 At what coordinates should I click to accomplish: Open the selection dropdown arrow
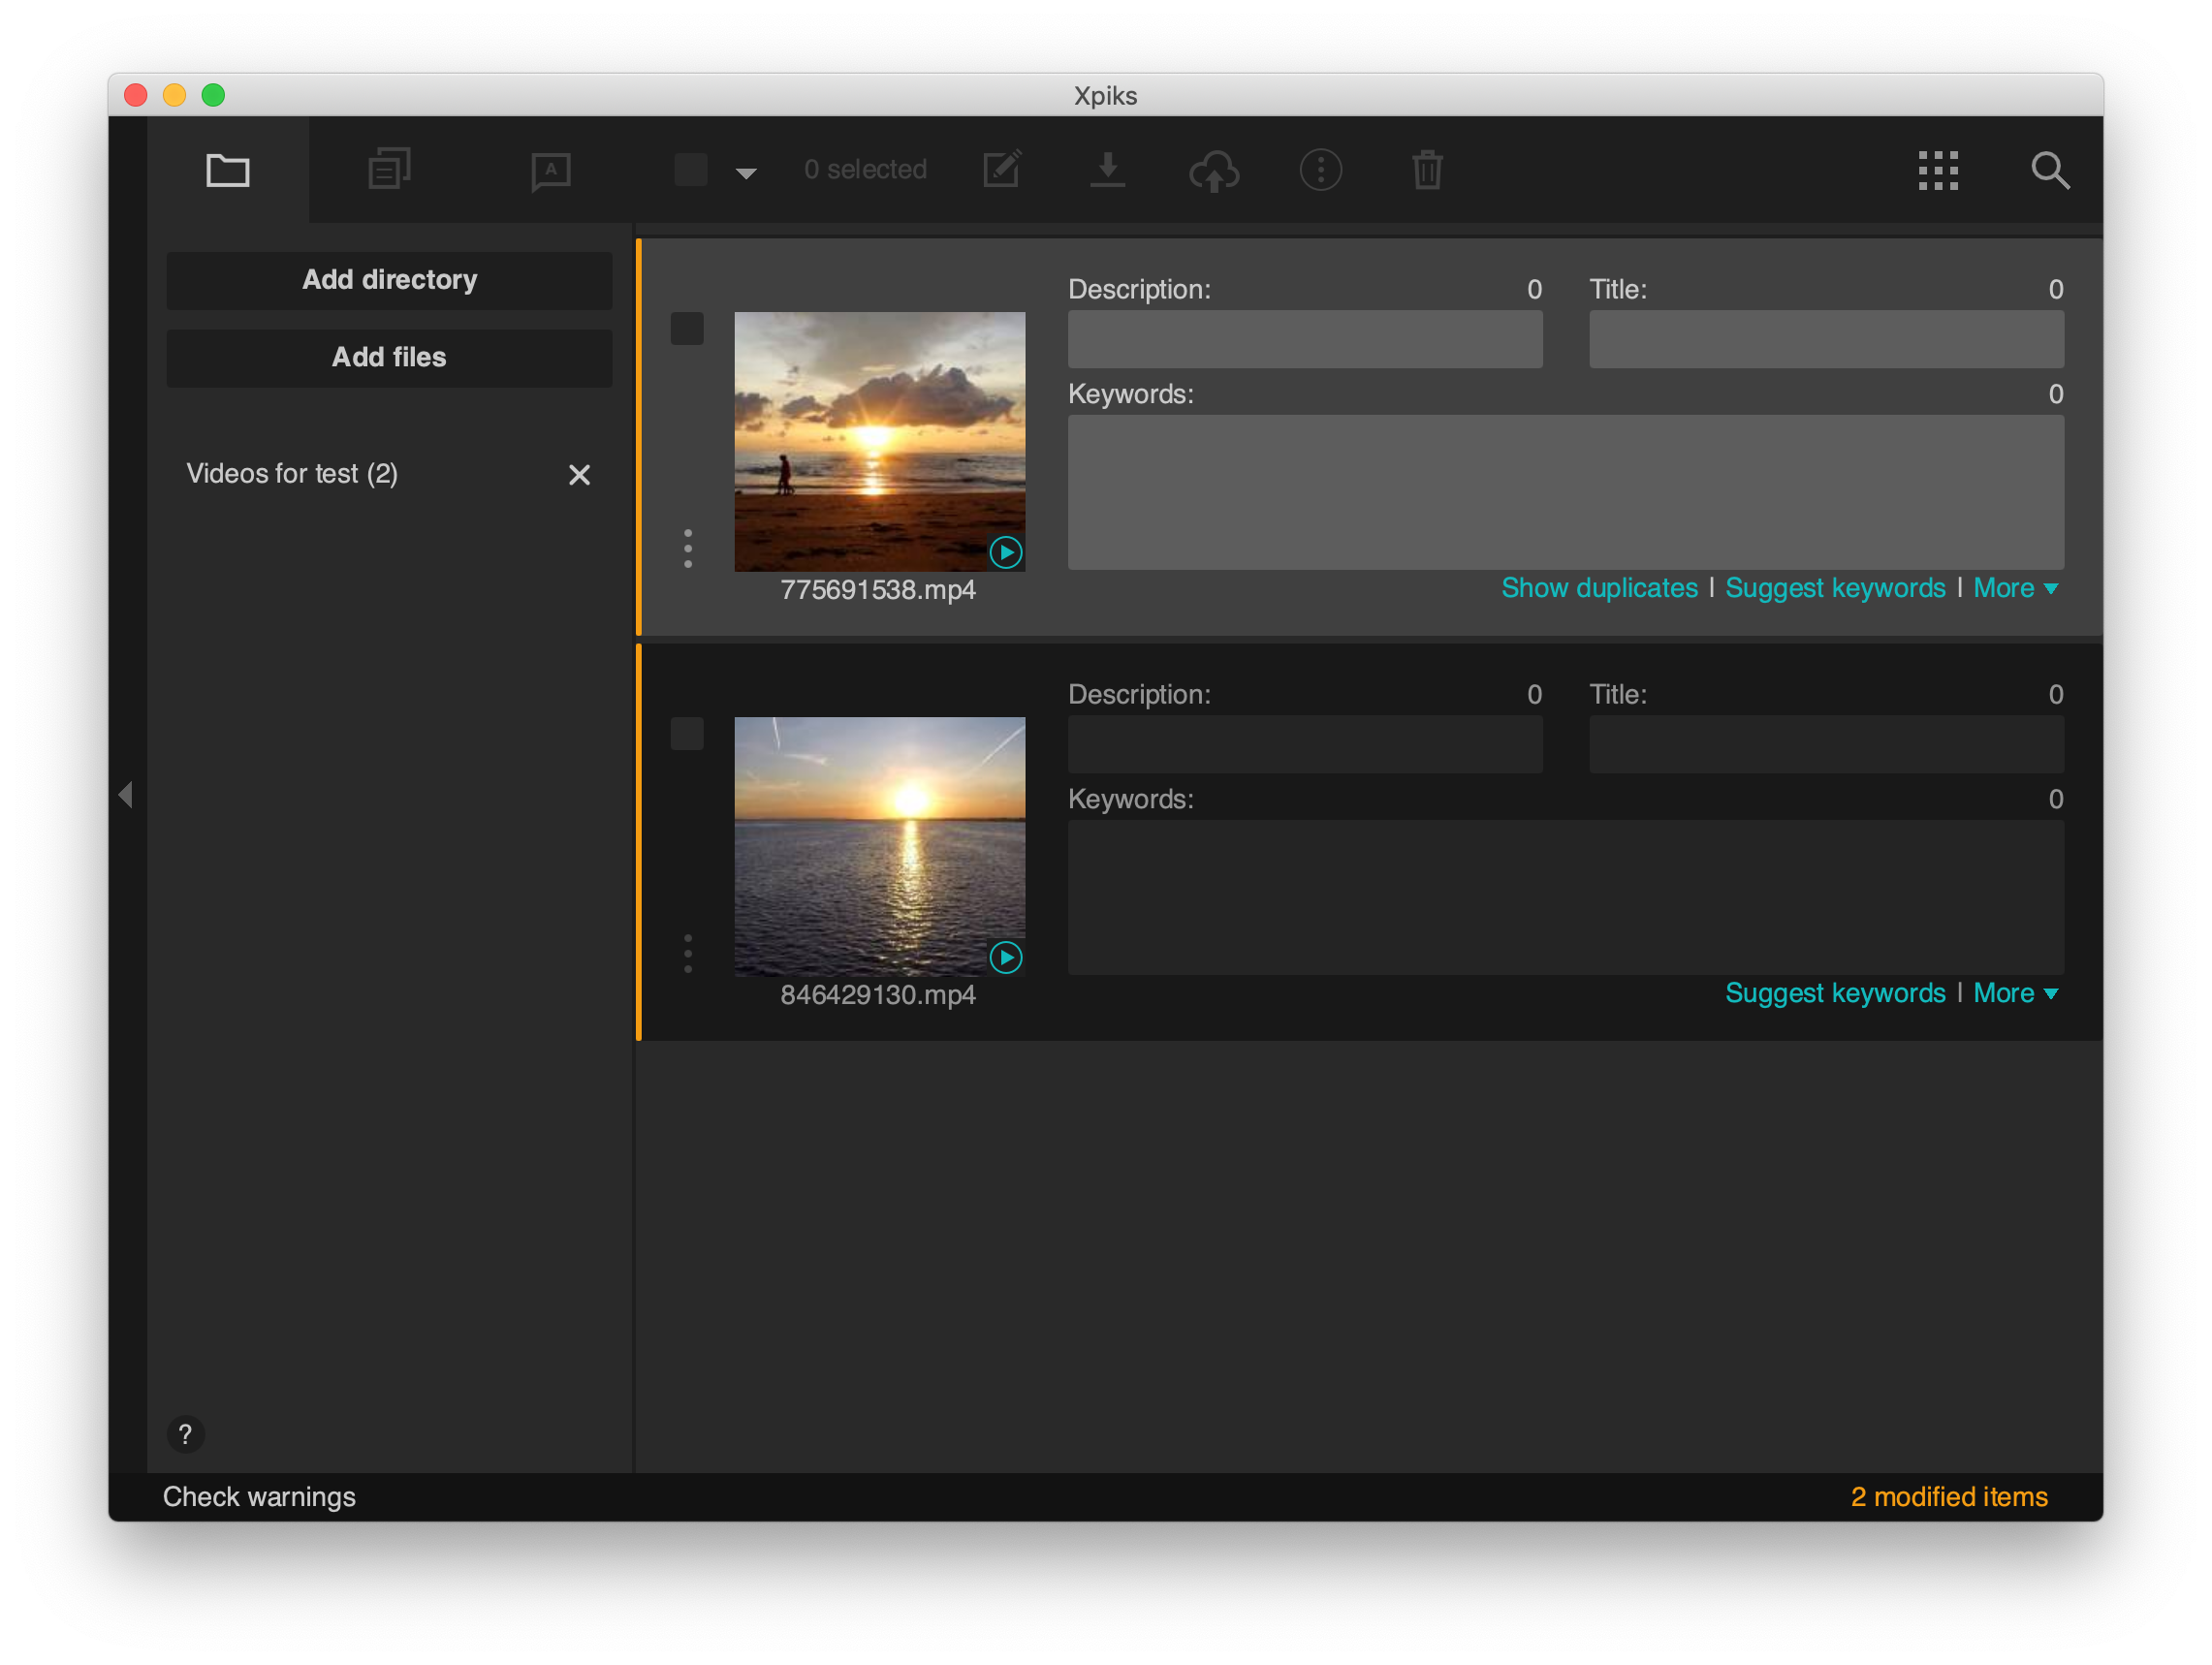click(x=744, y=172)
